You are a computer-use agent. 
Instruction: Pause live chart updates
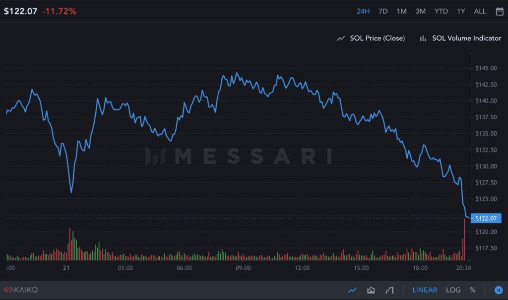coord(499,290)
